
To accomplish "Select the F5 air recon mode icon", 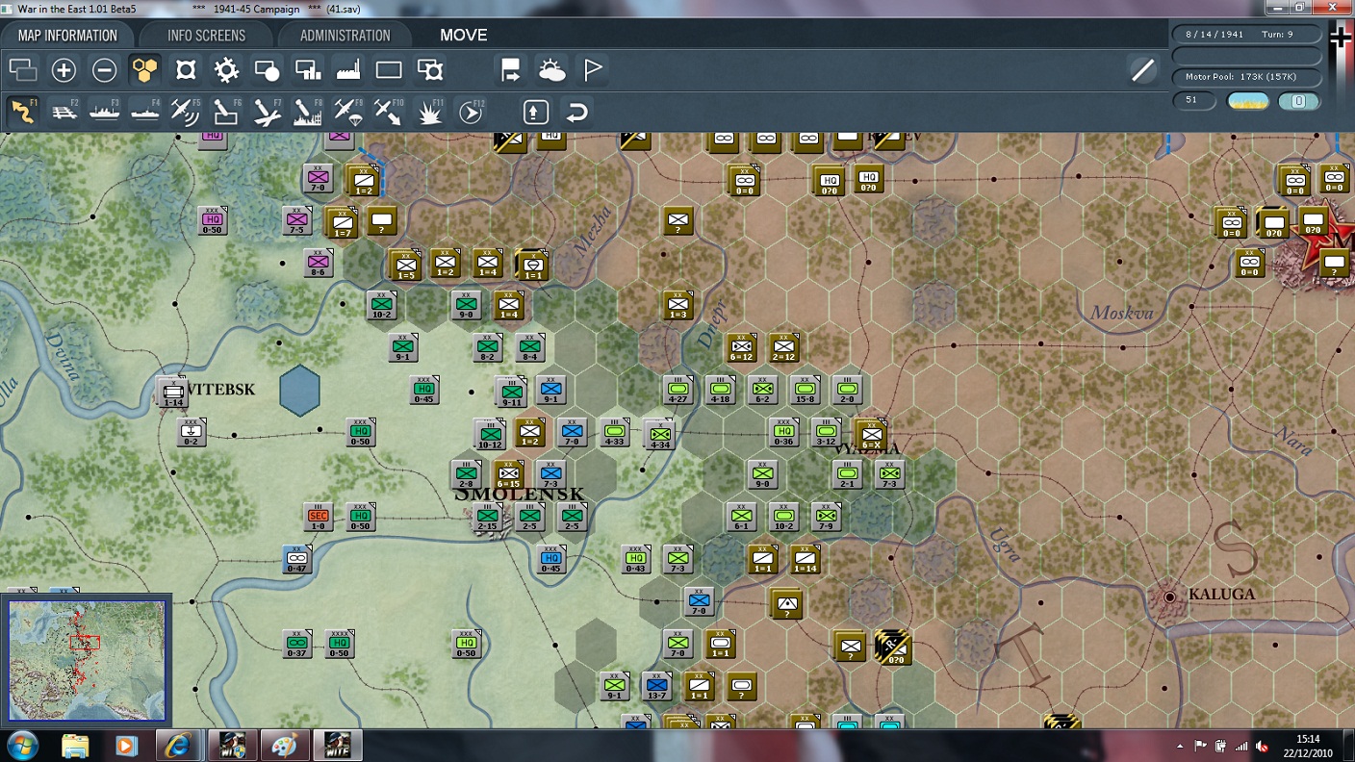I will (185, 112).
